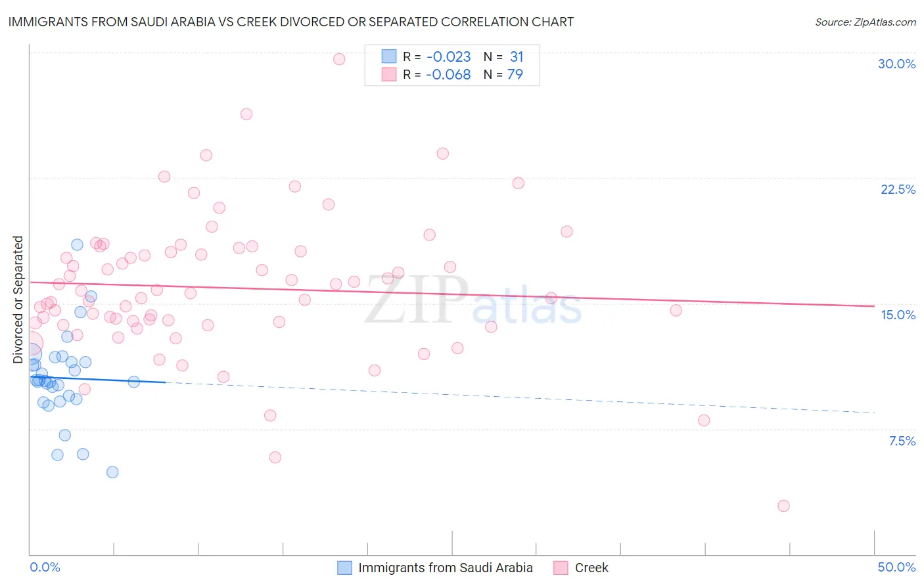
Task: Click the pink R = -0.068 stats swatch
Action: tap(389, 74)
